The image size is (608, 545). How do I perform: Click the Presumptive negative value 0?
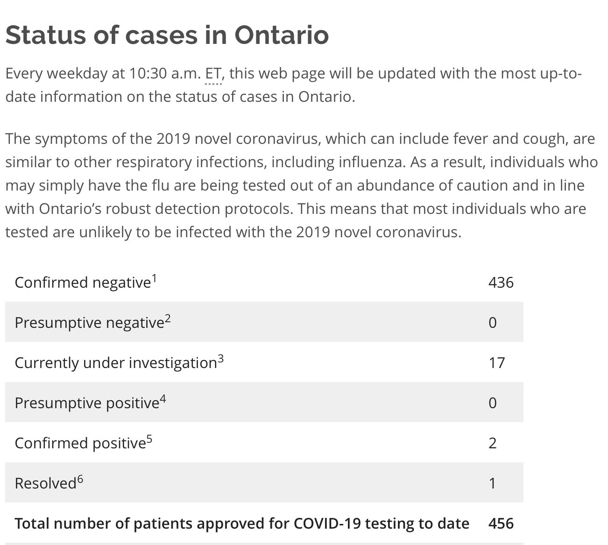[493, 322]
